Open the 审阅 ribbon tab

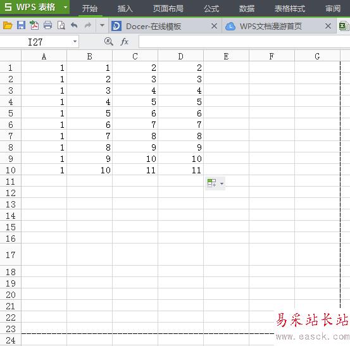333,8
